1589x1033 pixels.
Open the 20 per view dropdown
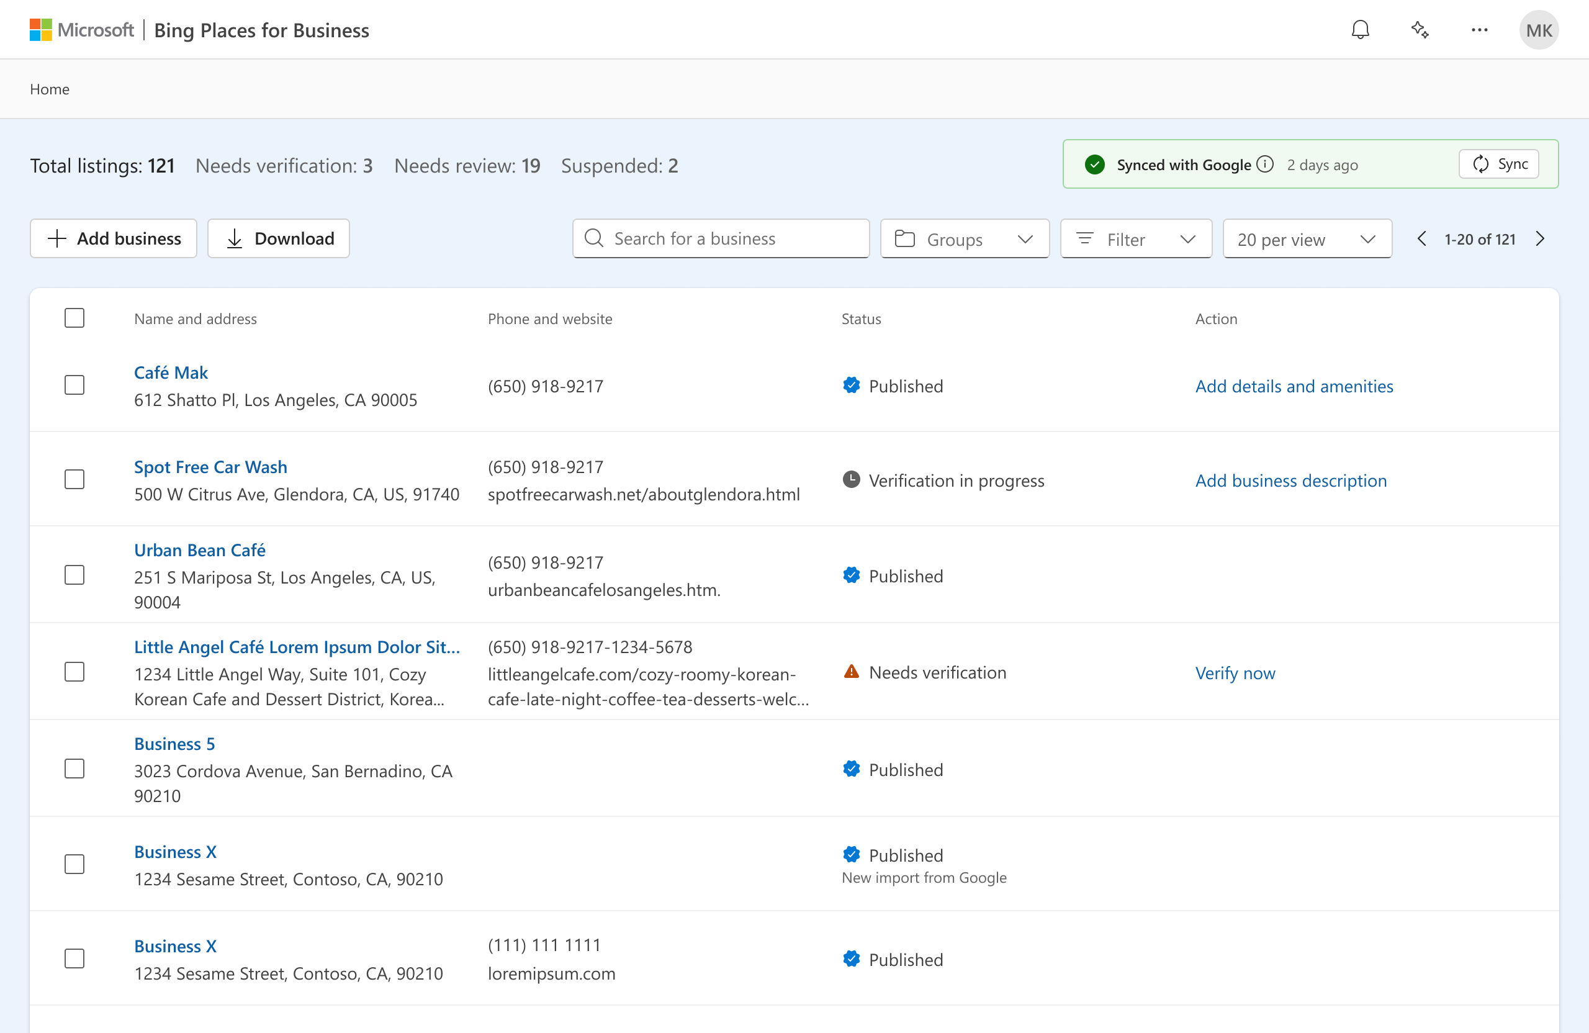[x=1307, y=238]
